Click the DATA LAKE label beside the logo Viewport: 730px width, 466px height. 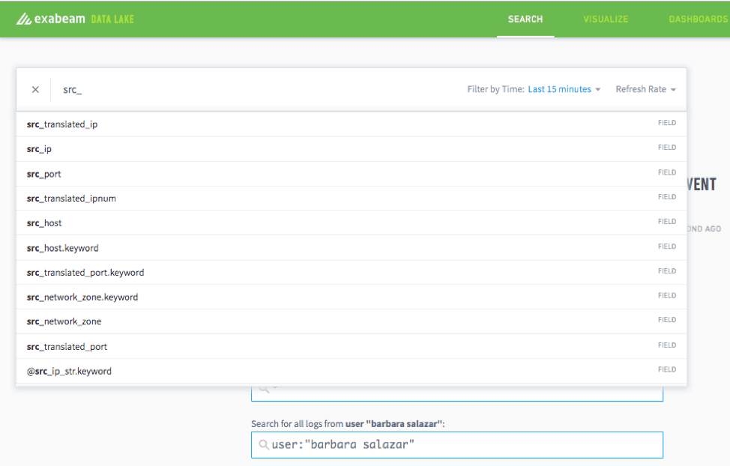112,19
